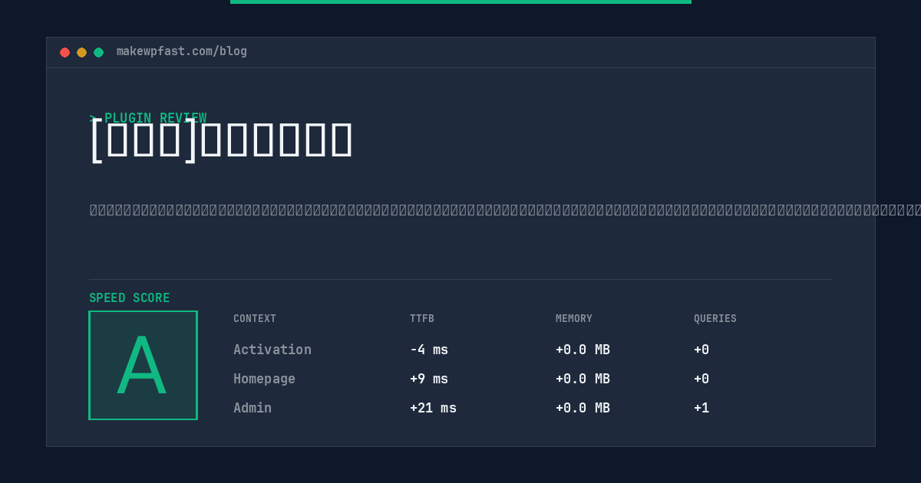Click the -4 ms TTFB value
Viewport: 921px width, 483px height.
429,350
